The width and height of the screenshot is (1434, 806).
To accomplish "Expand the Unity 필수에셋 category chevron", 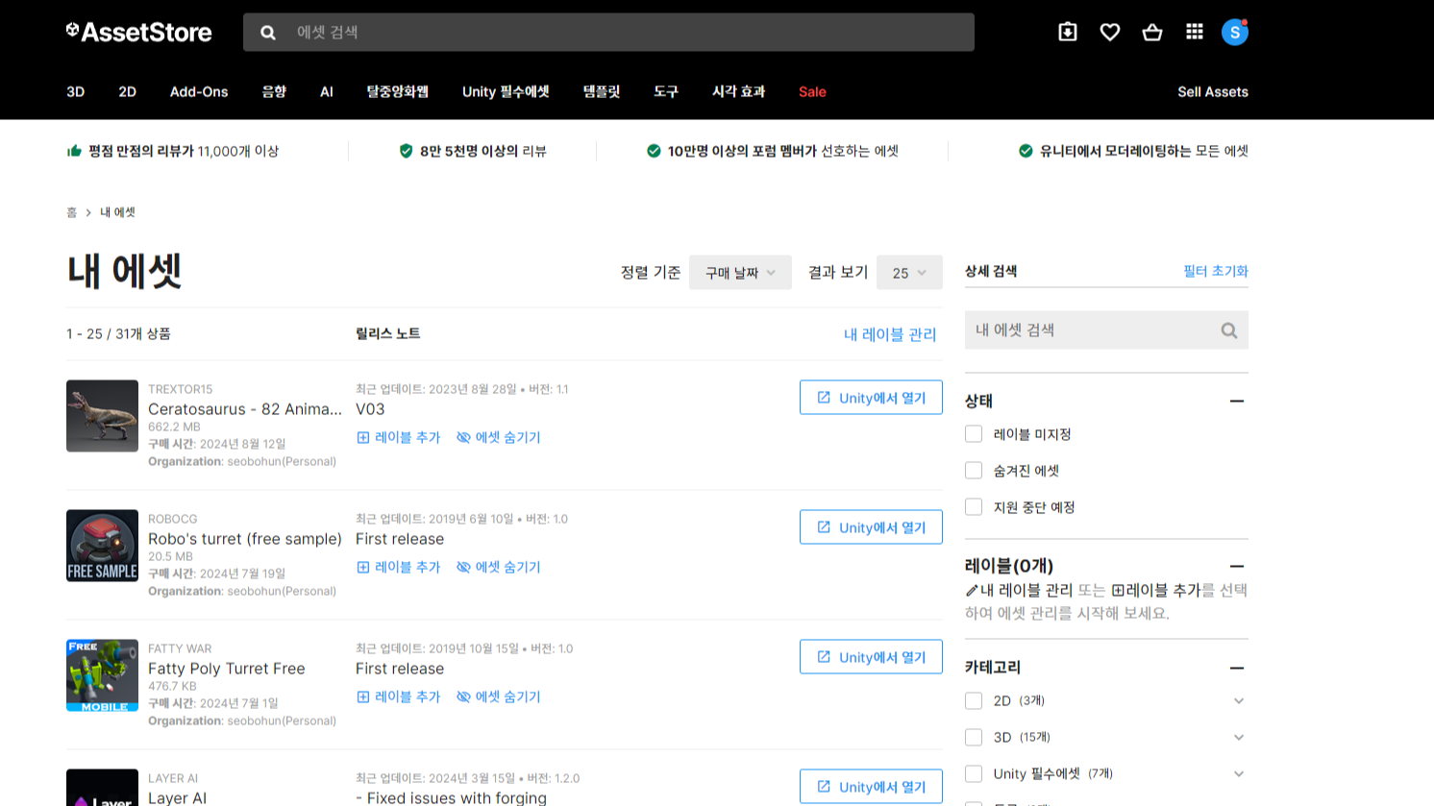I will [x=1239, y=774].
